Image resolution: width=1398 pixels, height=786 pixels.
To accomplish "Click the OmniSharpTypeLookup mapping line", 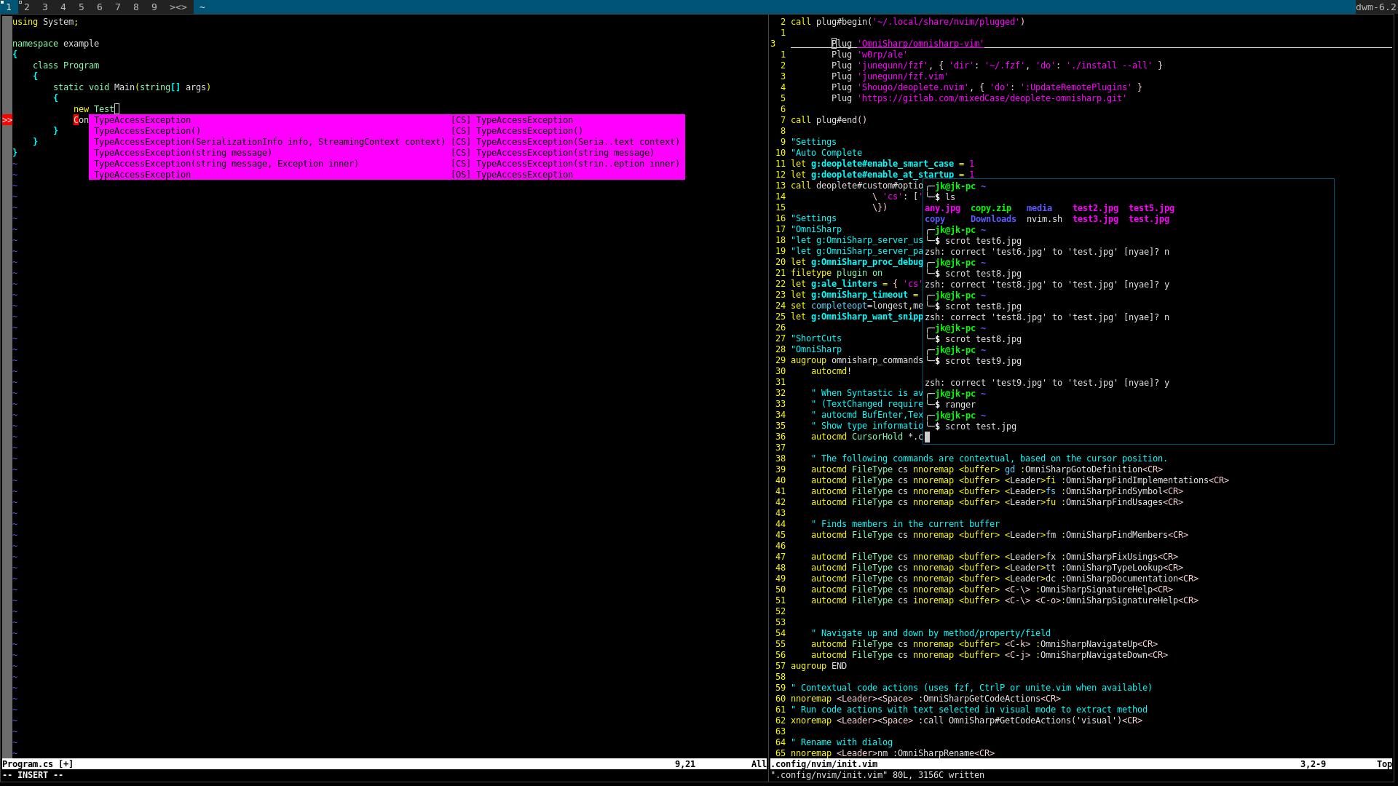I will point(997,568).
